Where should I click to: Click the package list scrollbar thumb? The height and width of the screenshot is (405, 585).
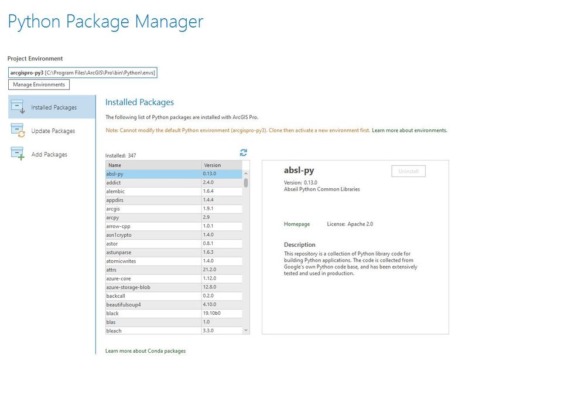click(246, 182)
